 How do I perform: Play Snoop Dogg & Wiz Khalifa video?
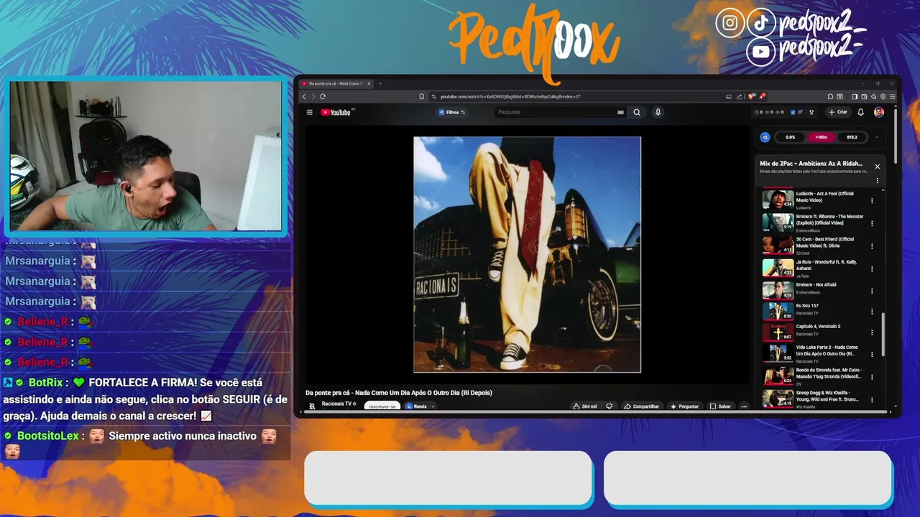click(x=816, y=399)
